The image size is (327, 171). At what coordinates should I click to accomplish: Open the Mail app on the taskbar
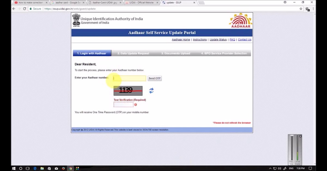(x=56, y=168)
